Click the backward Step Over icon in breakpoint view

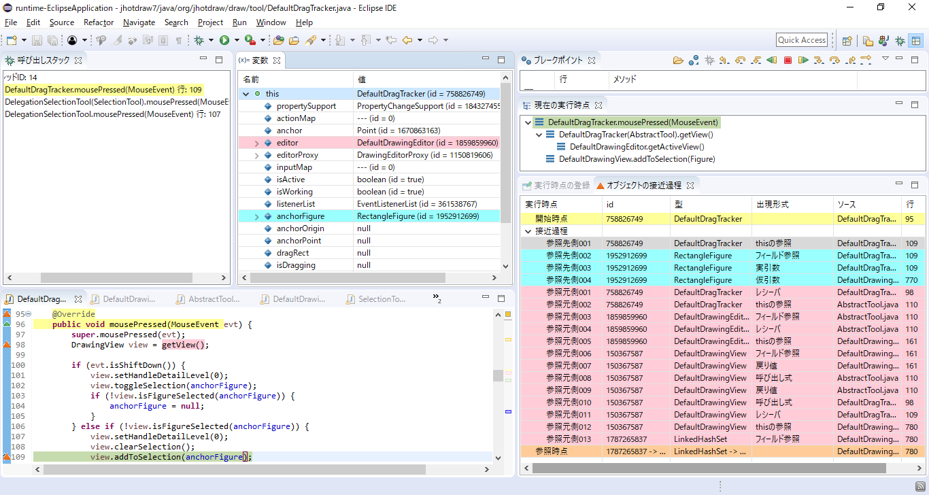[740, 60]
